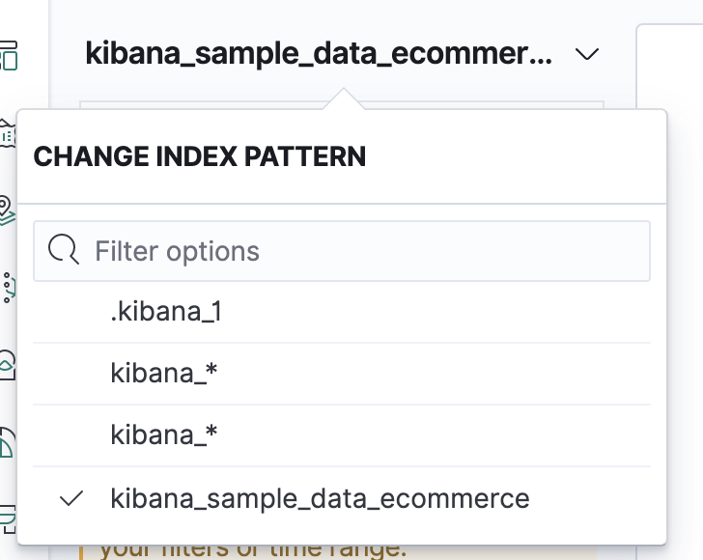Click the field search box behind the popover

coord(579,104)
